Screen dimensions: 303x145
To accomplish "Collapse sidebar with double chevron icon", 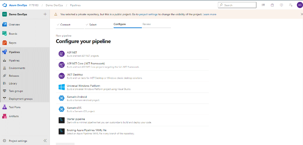I will [45, 141].
